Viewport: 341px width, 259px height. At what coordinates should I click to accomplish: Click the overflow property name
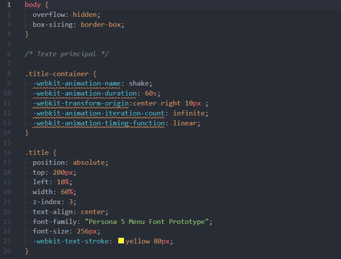[x=49, y=15]
